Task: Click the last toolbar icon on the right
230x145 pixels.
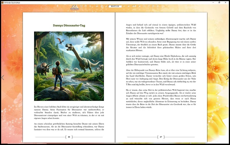Action: pos(157,6)
